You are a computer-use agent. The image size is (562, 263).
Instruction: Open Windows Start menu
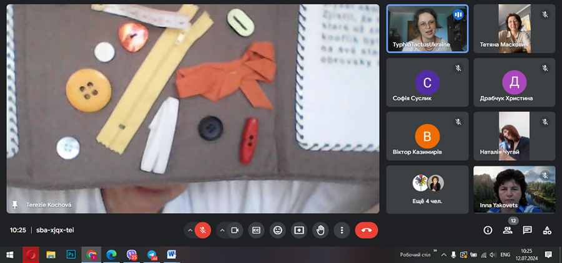[x=9, y=255]
